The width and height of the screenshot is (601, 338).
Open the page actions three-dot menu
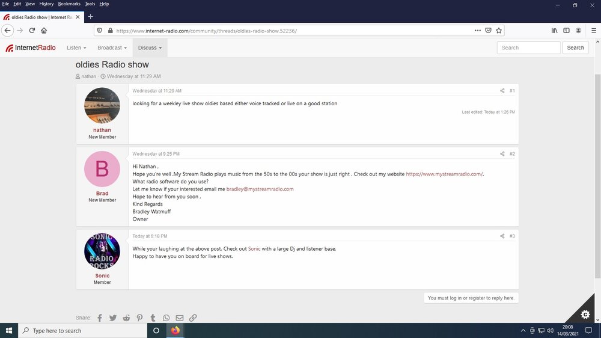point(478,31)
